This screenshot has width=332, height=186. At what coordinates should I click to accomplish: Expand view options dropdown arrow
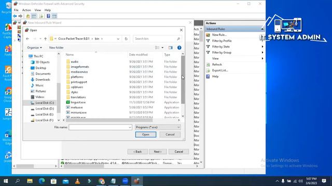click(162, 48)
